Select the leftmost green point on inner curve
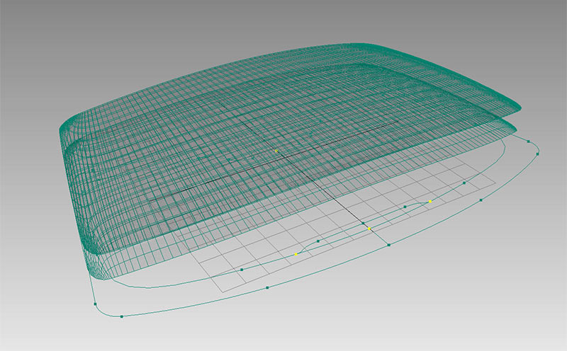Screen dimensions: 567x351 pos(242,270)
